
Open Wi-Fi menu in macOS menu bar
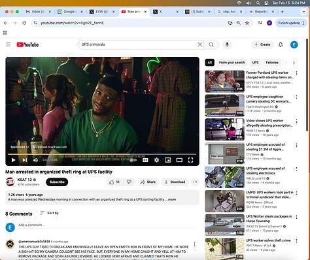coord(239,3)
